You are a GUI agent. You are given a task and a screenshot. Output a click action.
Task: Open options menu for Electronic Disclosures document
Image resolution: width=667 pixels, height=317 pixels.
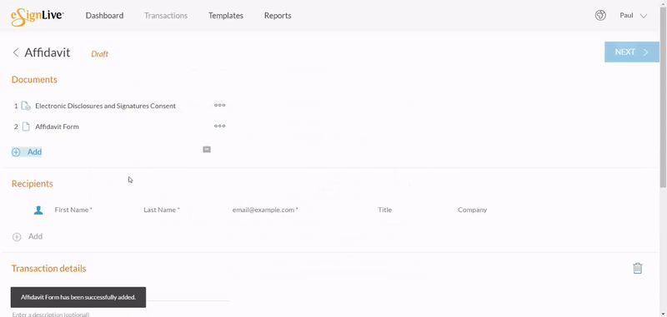[219, 105]
